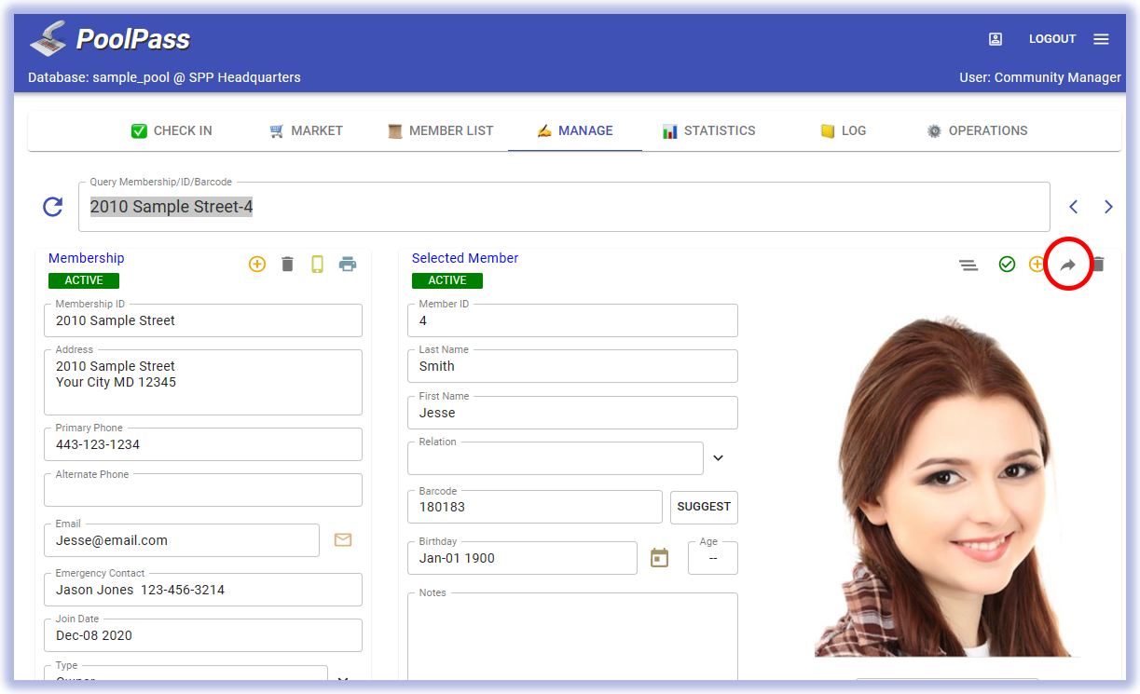Click the Member ID field

coord(572,320)
